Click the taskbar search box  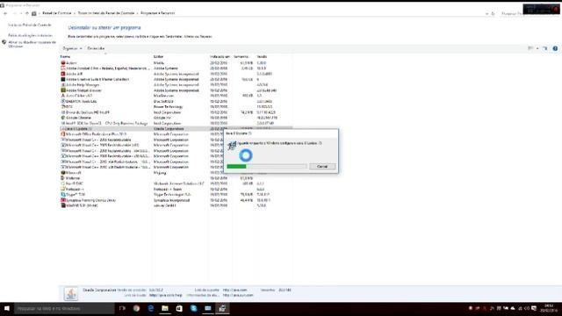[64, 308]
